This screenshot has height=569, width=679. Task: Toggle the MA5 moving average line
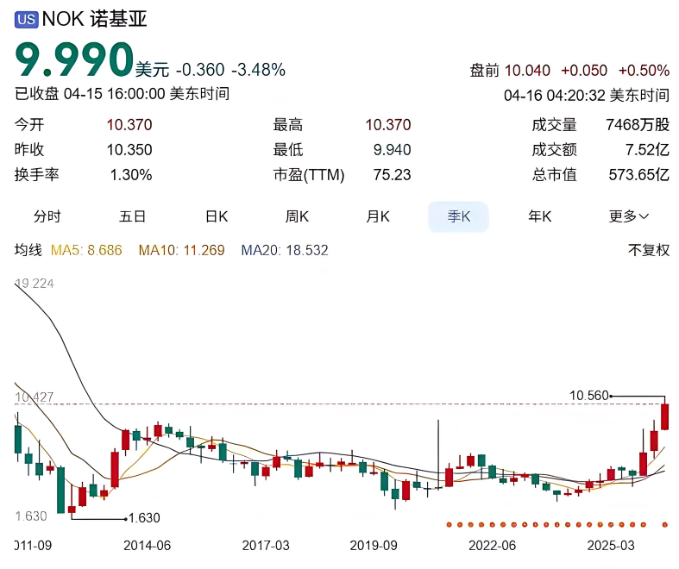(86, 251)
